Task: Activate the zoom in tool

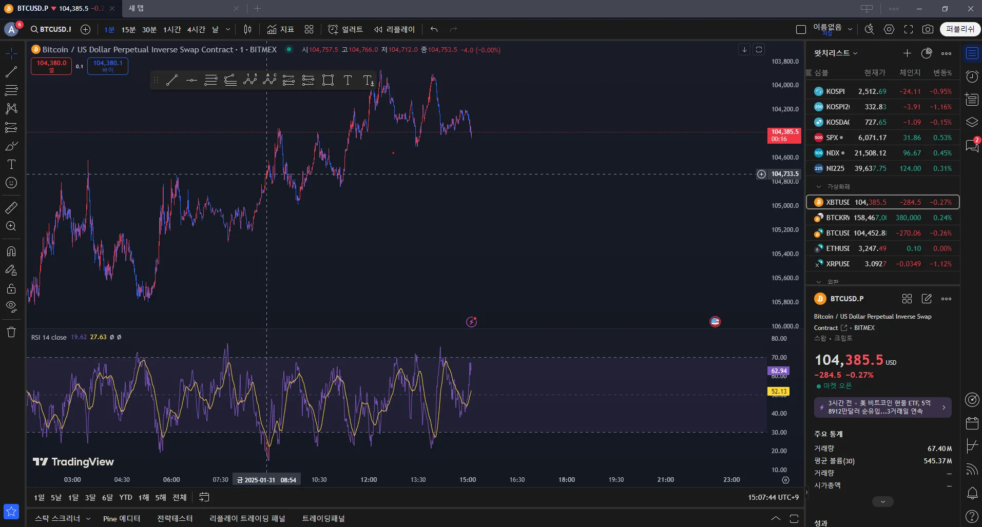Action: pyautogui.click(x=11, y=226)
